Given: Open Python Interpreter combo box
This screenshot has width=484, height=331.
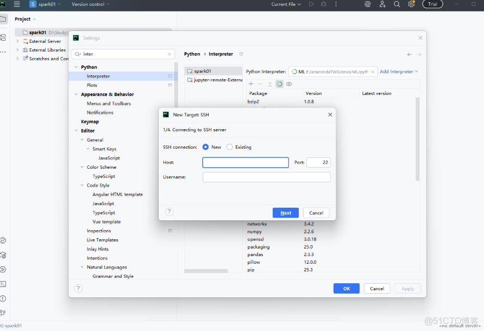Looking at the screenshot, I should coord(333,72).
